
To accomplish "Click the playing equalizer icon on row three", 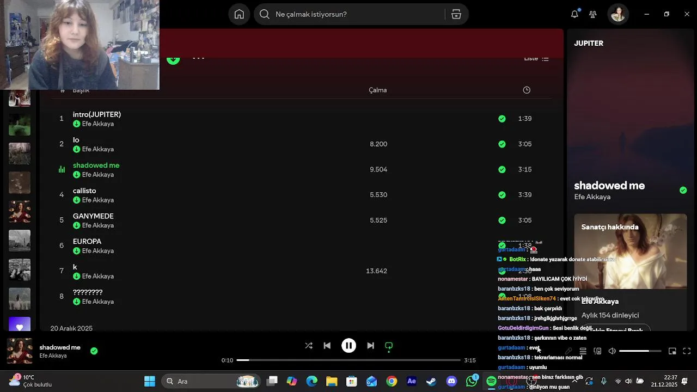I will (x=62, y=169).
